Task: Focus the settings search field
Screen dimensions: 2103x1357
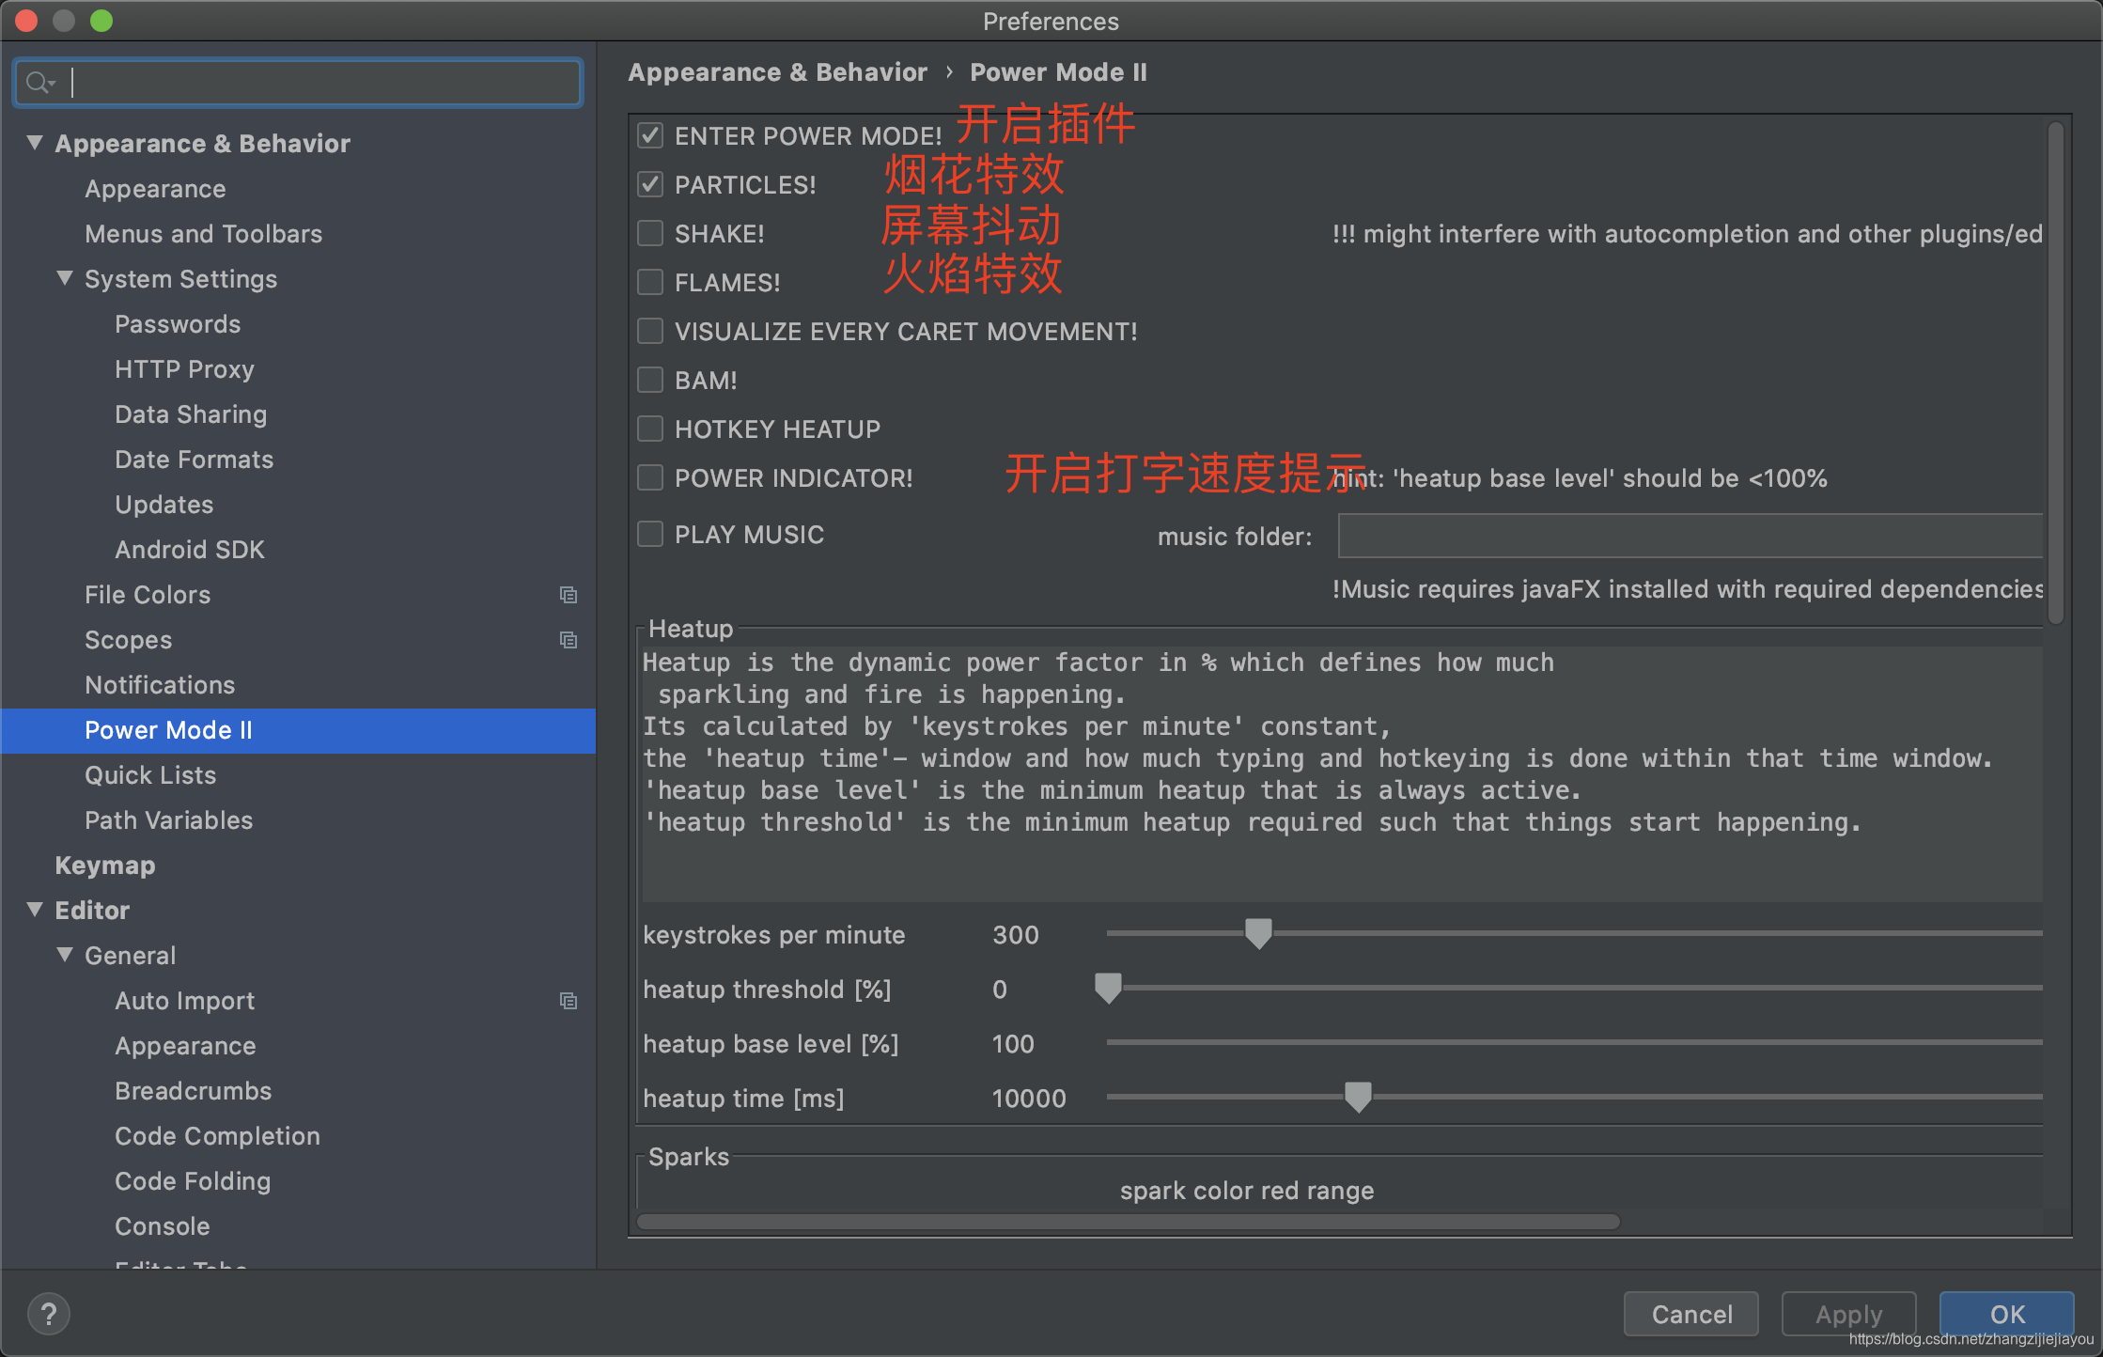Action: click(x=299, y=83)
